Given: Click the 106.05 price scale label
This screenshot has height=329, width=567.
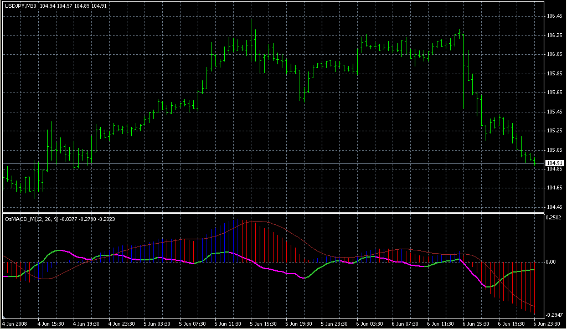Looking at the screenshot, I should tap(554, 54).
